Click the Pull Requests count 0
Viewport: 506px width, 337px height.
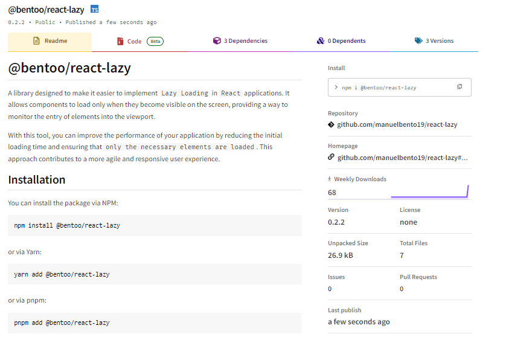(402, 289)
